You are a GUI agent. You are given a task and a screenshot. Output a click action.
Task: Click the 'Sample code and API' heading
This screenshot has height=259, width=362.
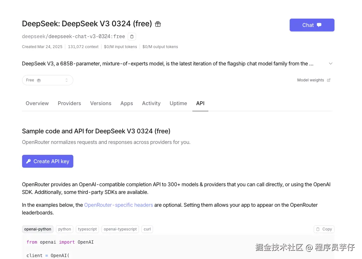(x=96, y=131)
